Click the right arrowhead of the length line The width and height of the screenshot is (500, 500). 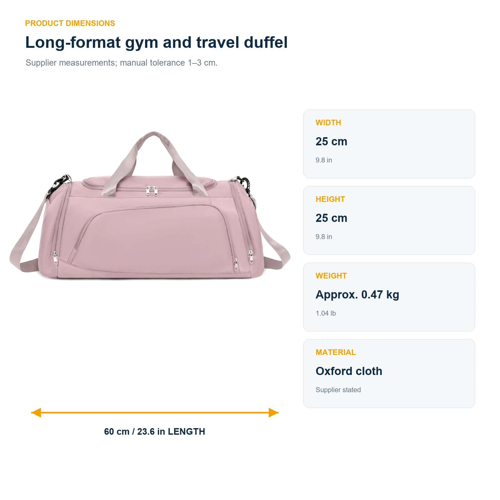[273, 412]
